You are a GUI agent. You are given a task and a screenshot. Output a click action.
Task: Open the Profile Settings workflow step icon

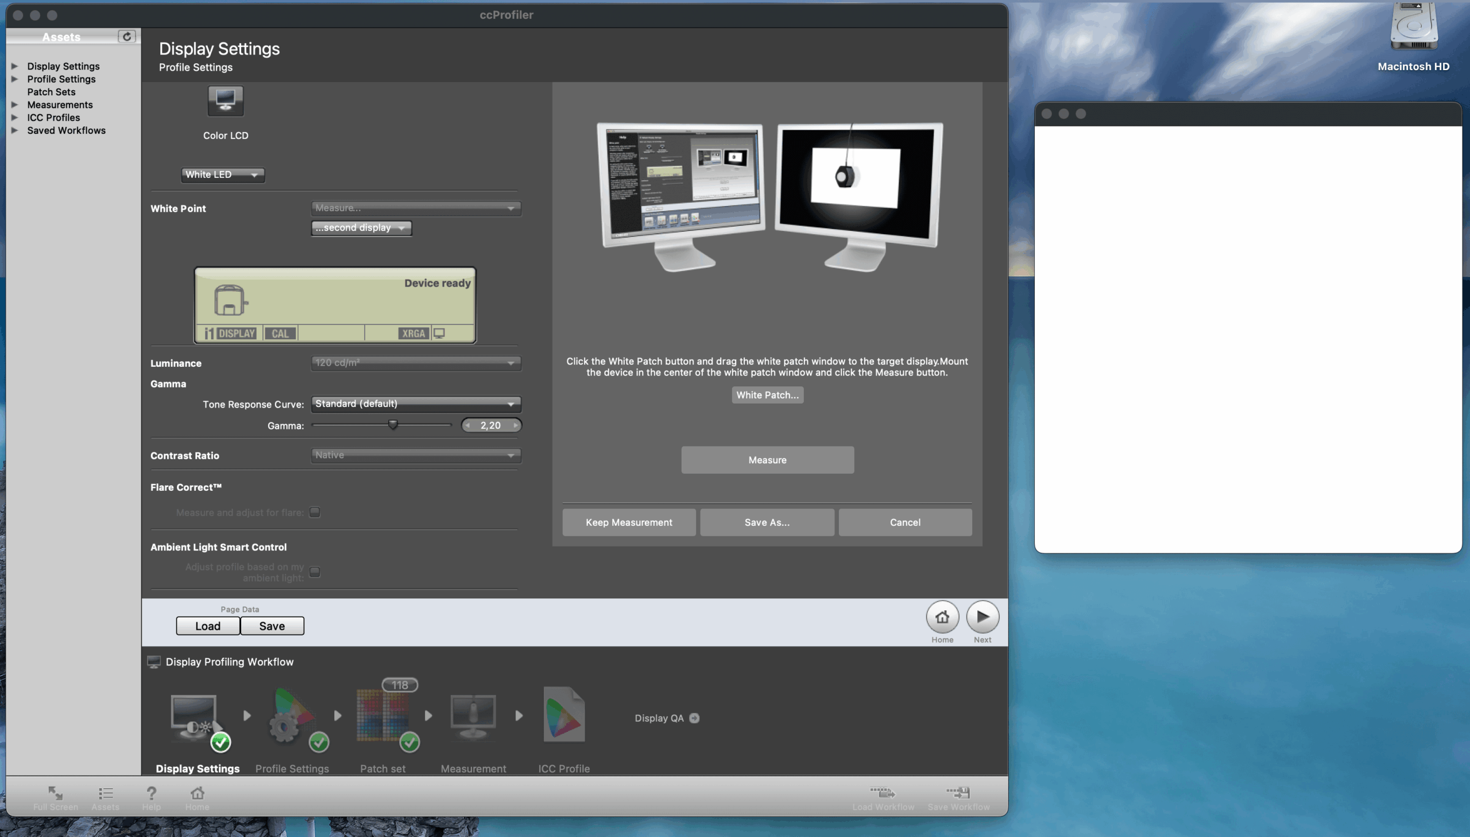click(x=292, y=719)
